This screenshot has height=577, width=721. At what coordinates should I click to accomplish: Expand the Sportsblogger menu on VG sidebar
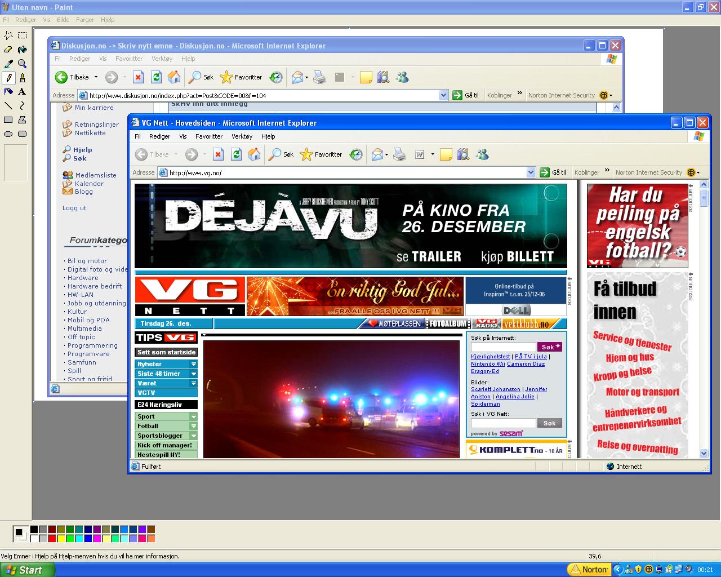pos(194,436)
